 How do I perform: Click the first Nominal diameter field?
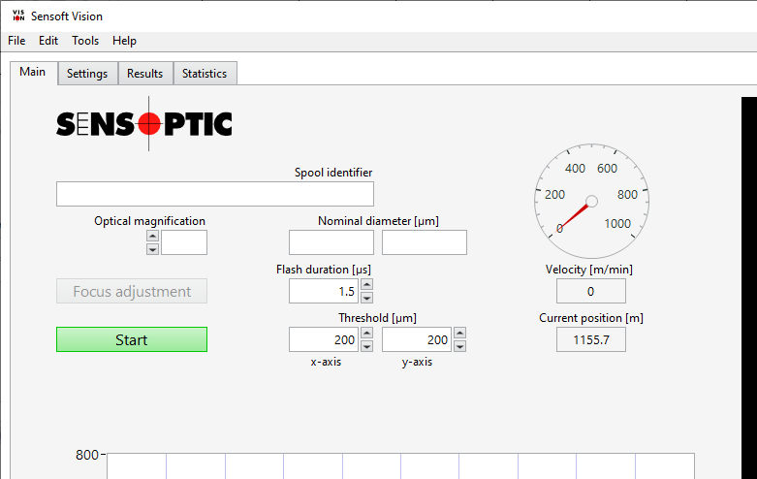(331, 242)
